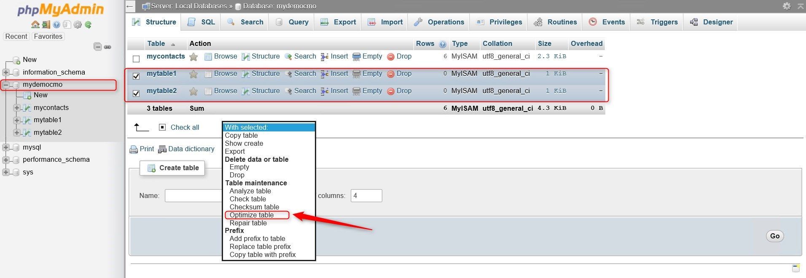This screenshot has width=806, height=278.
Task: Expand the information_schema database node
Action: (6, 72)
